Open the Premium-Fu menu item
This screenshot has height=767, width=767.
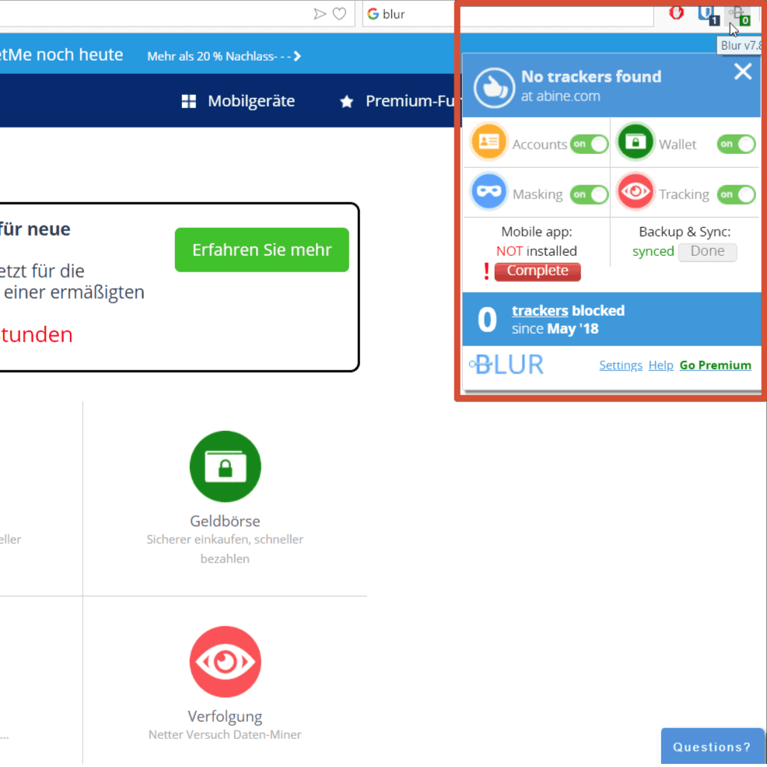pos(398,101)
